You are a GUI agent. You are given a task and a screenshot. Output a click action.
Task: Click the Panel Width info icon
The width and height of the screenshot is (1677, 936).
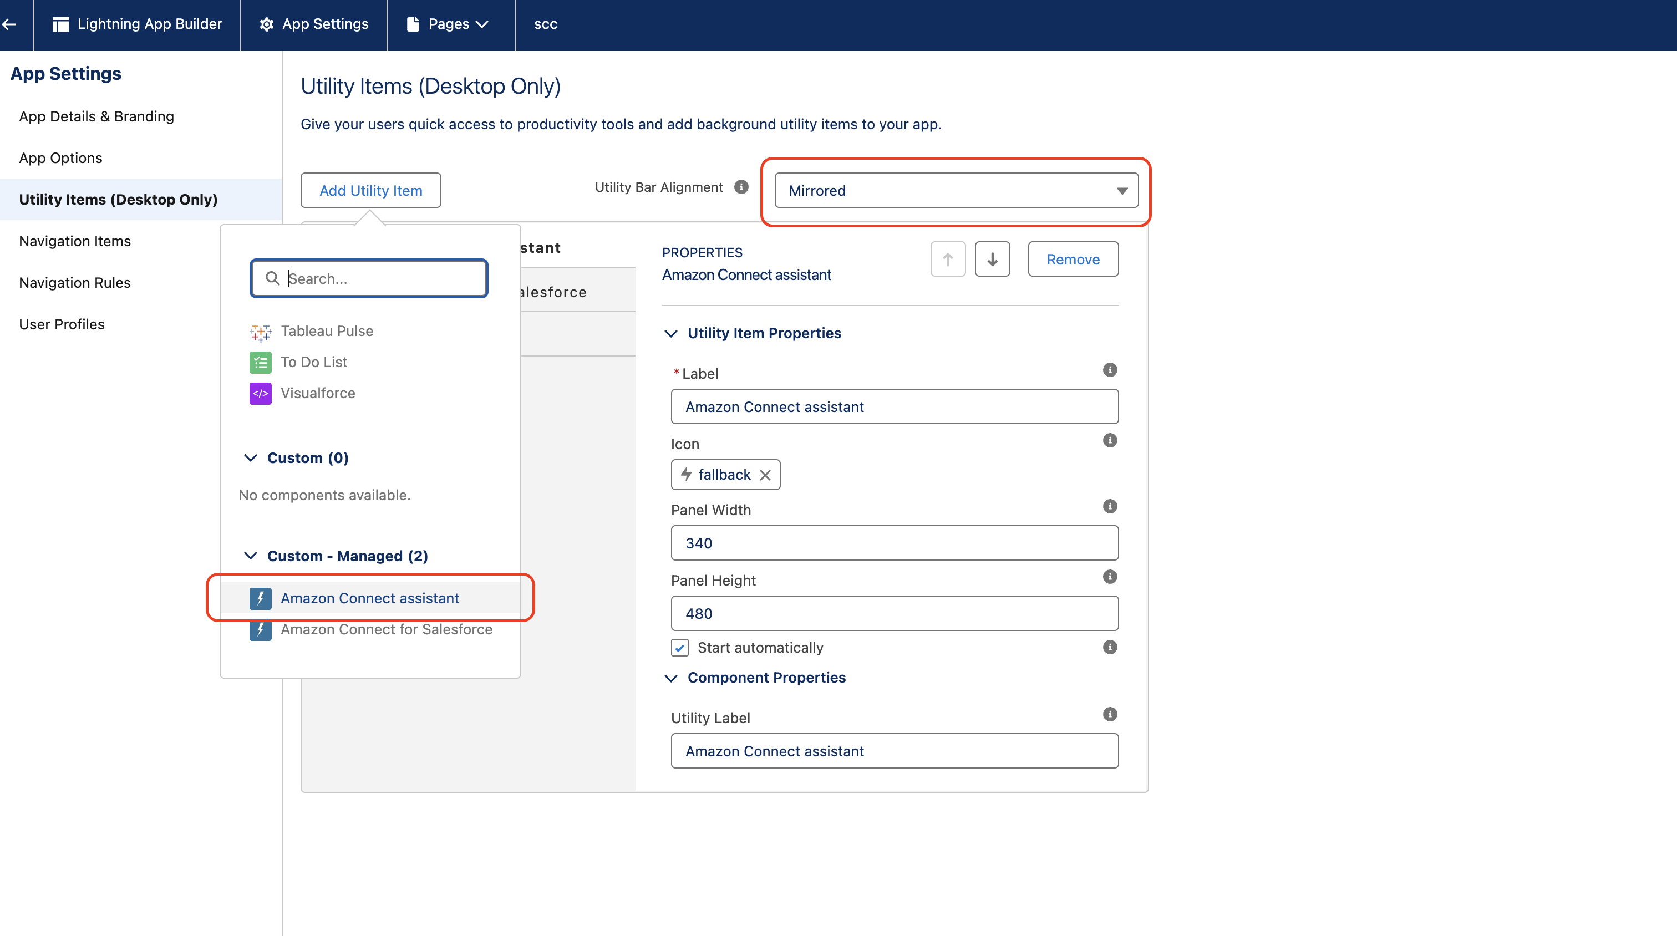pyautogui.click(x=1109, y=506)
